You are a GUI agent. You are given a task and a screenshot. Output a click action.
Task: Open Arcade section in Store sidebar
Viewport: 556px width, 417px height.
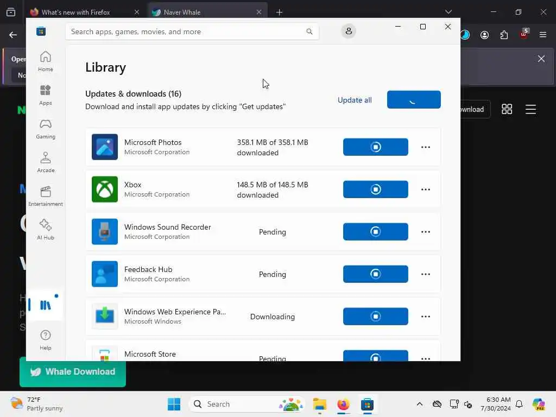tap(46, 162)
